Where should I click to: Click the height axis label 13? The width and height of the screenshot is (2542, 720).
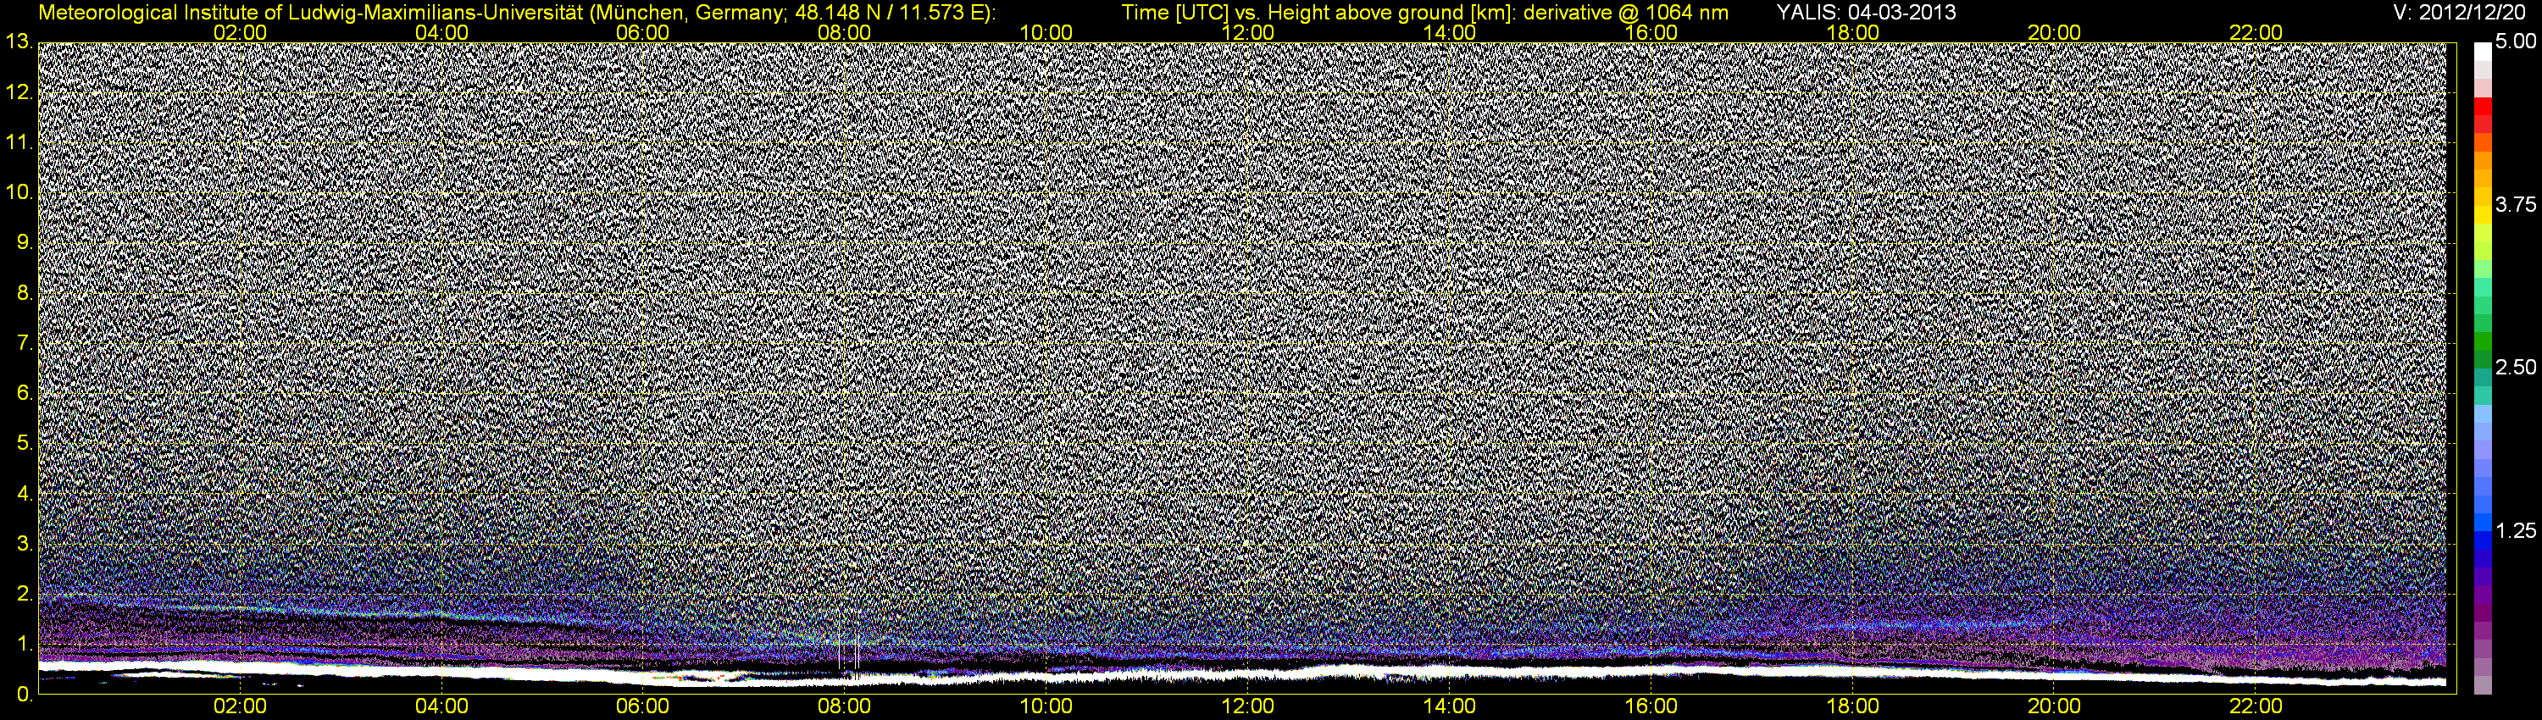[x=18, y=42]
